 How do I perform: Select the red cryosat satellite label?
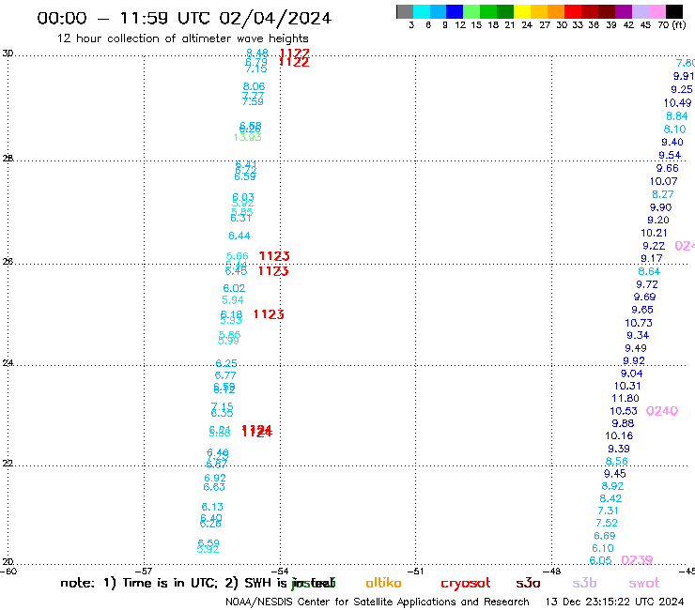466,584
